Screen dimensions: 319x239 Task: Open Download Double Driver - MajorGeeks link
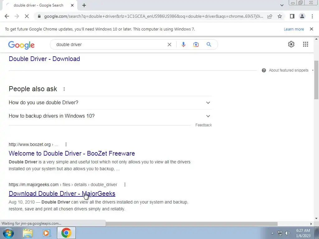point(62,194)
